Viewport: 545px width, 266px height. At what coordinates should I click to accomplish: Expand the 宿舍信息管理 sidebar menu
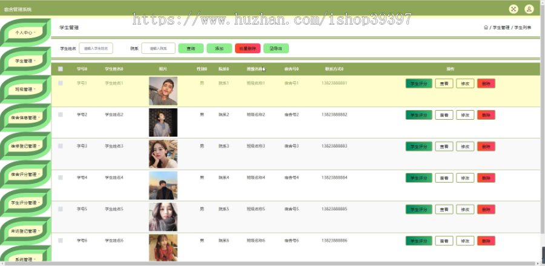click(x=25, y=117)
